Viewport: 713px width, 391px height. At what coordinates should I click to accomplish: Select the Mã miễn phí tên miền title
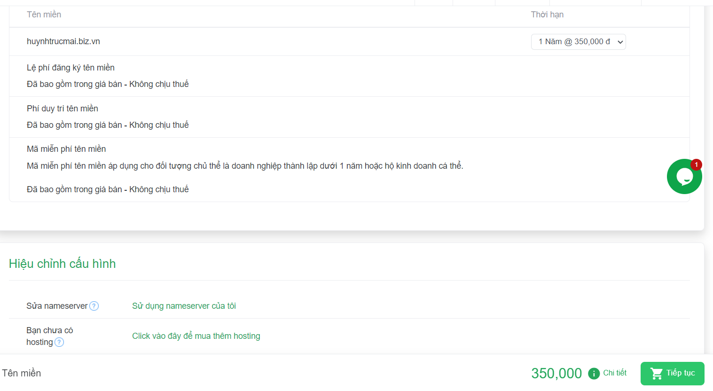pyautogui.click(x=66, y=149)
